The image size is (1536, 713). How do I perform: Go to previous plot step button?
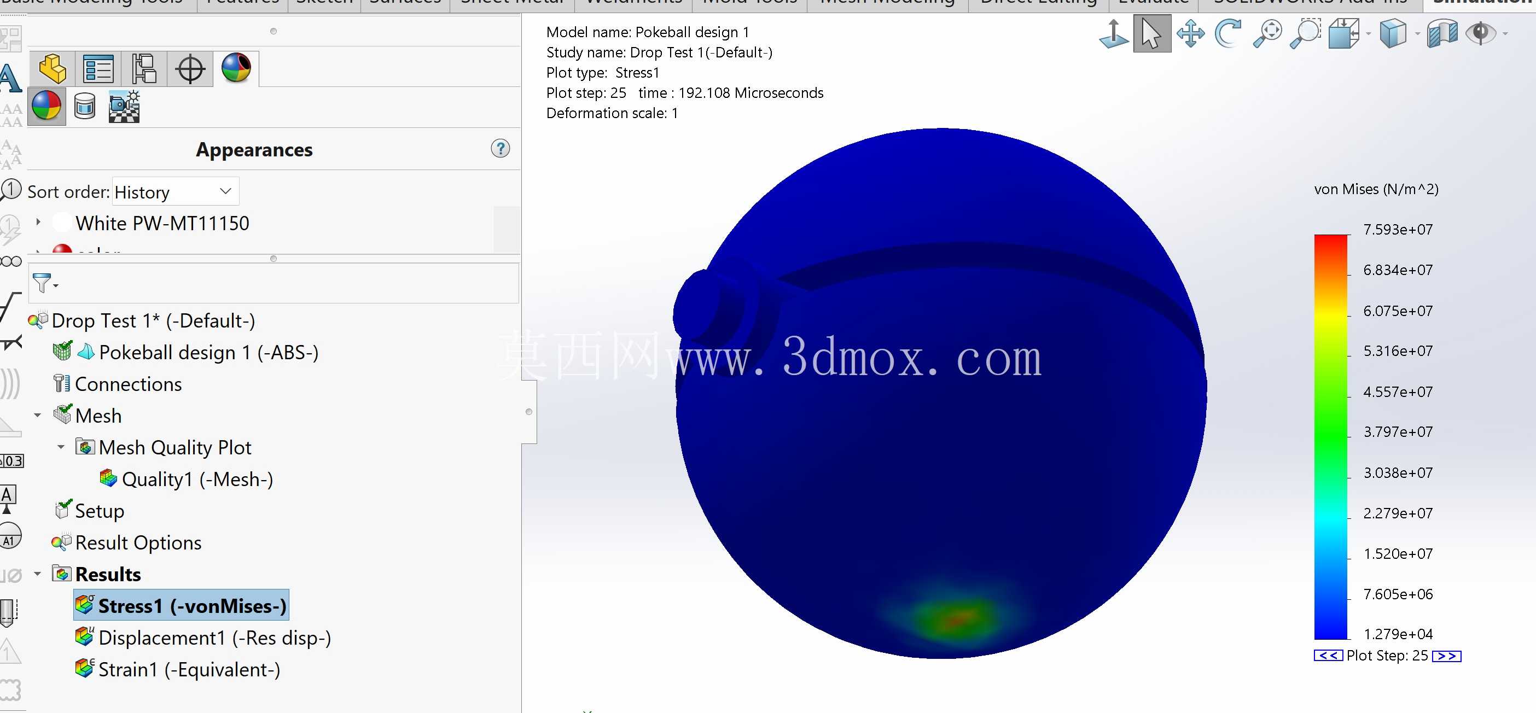click(x=1328, y=656)
